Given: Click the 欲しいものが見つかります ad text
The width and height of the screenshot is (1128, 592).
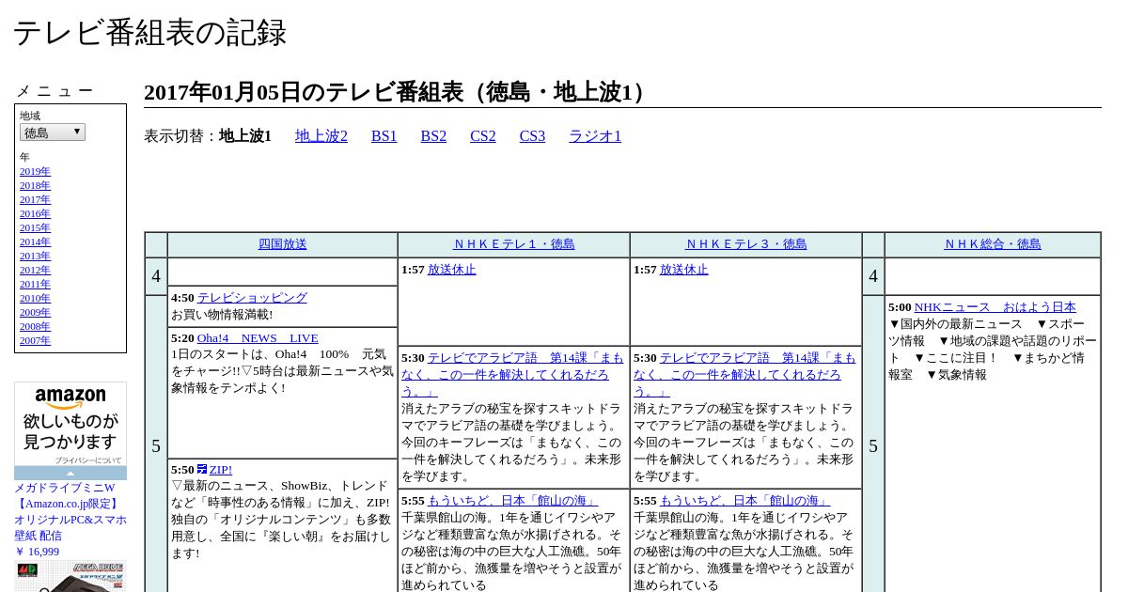Looking at the screenshot, I should (70, 431).
